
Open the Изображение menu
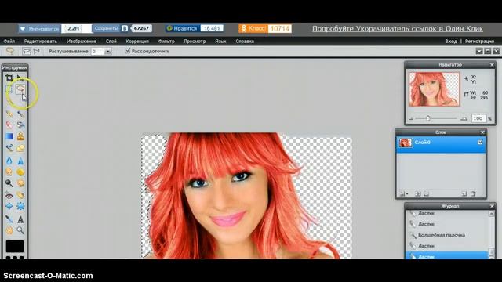pos(82,42)
